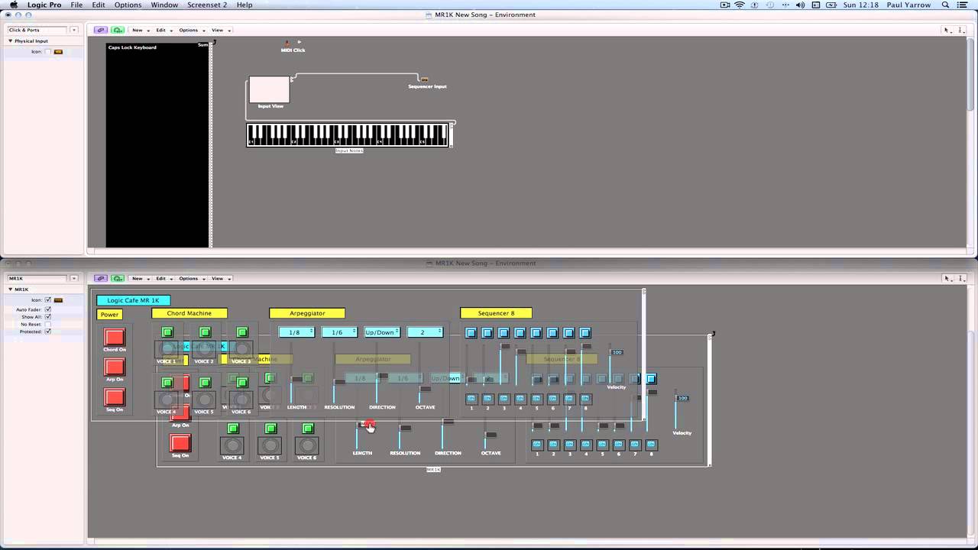Toggle green MIDI Out button in Click & Ports window

[118, 30]
